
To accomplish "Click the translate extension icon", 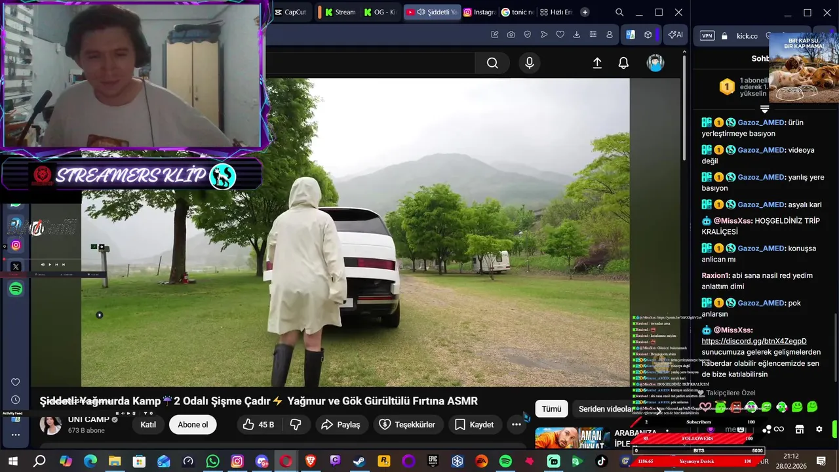I will pos(631,35).
